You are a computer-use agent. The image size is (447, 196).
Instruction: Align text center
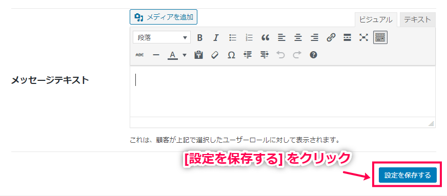(x=298, y=37)
